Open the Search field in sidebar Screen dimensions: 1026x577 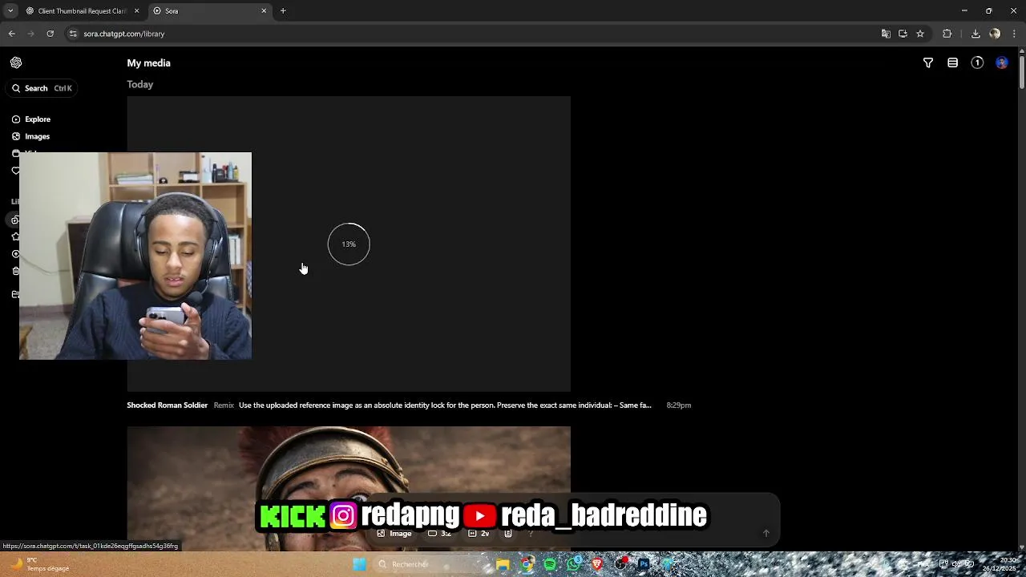pyautogui.click(x=42, y=88)
